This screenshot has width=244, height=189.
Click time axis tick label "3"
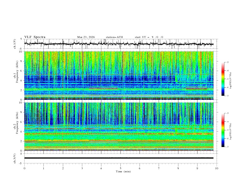tap(82, 168)
